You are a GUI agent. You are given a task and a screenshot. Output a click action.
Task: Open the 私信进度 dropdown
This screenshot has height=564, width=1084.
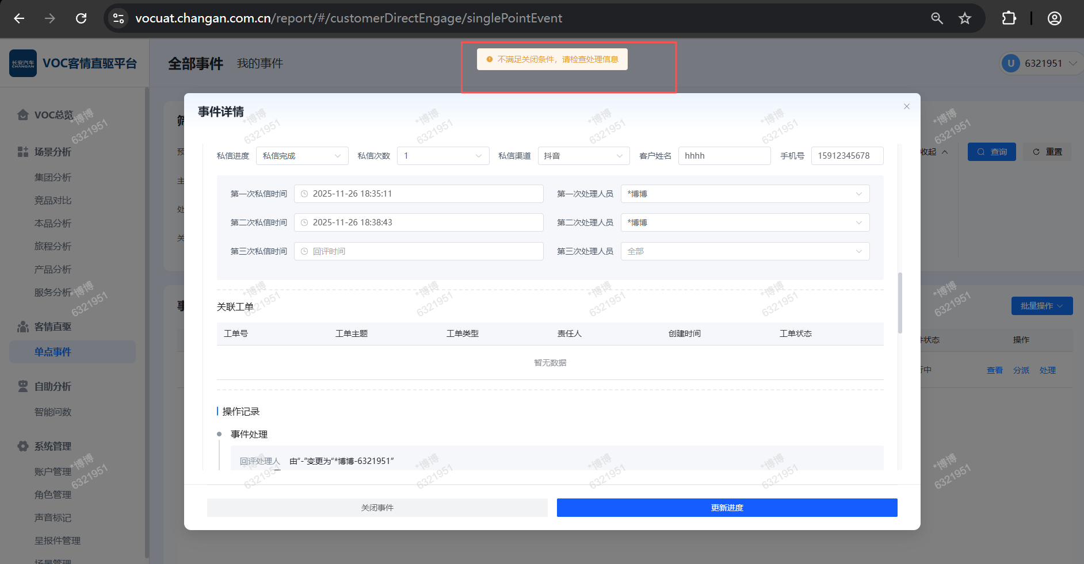tap(301, 156)
